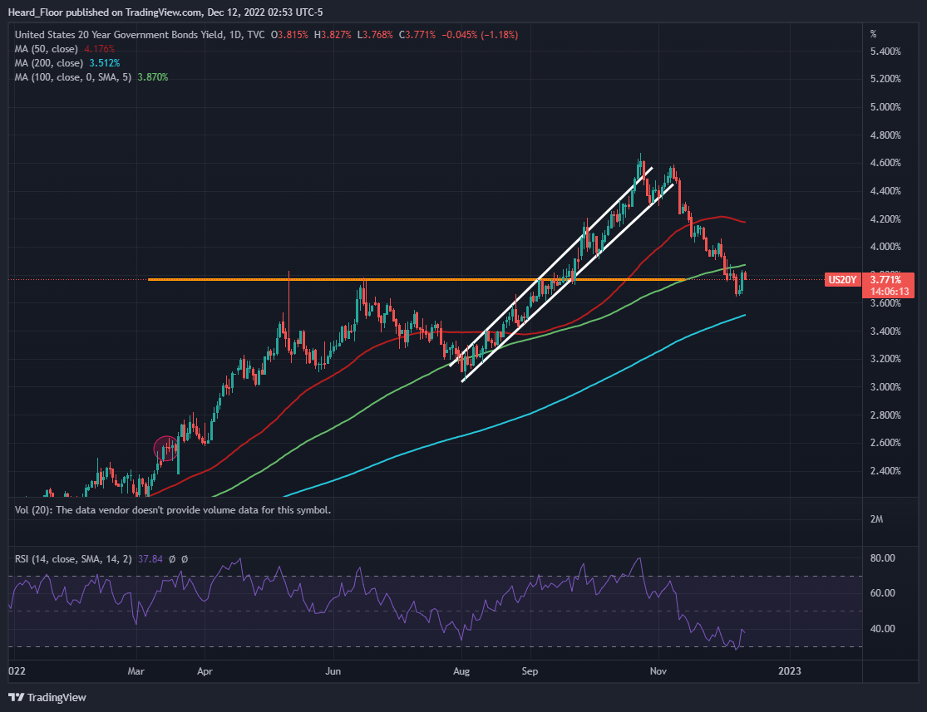The image size is (927, 712).
Task: Click the 'Jun' time axis label
Action: point(333,671)
